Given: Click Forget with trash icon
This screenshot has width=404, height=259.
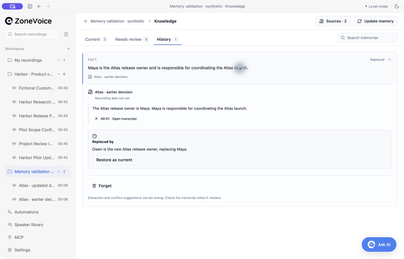Looking at the screenshot, I should click(x=102, y=186).
